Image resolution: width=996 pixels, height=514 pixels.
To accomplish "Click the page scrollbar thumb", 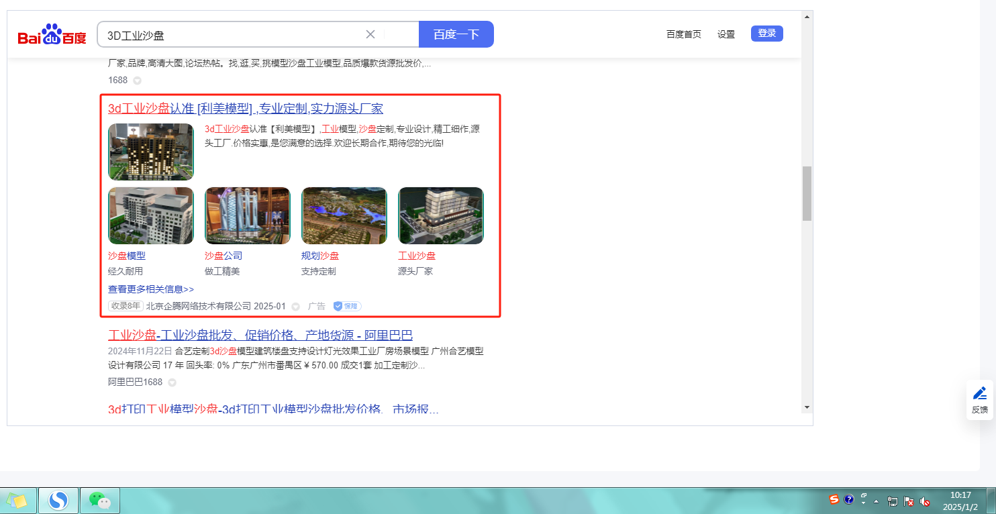I will (807, 193).
